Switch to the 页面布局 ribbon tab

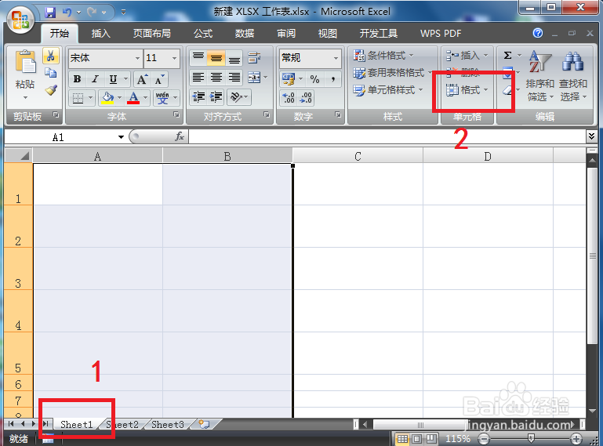pyautogui.click(x=152, y=34)
